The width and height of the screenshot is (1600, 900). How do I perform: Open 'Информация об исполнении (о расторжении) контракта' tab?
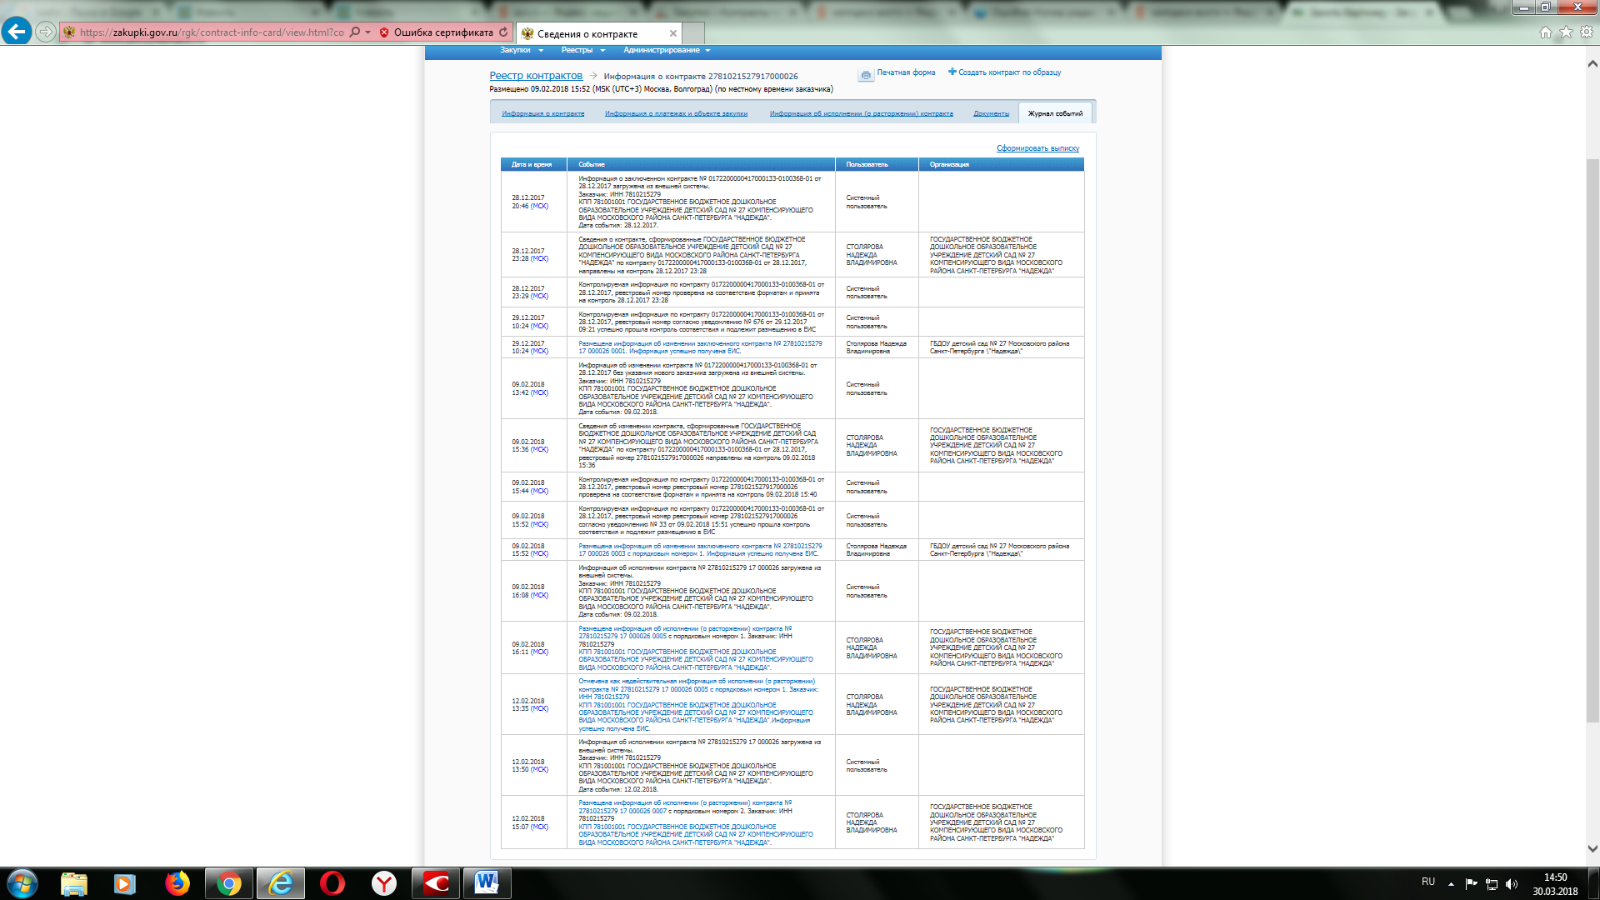pyautogui.click(x=861, y=113)
